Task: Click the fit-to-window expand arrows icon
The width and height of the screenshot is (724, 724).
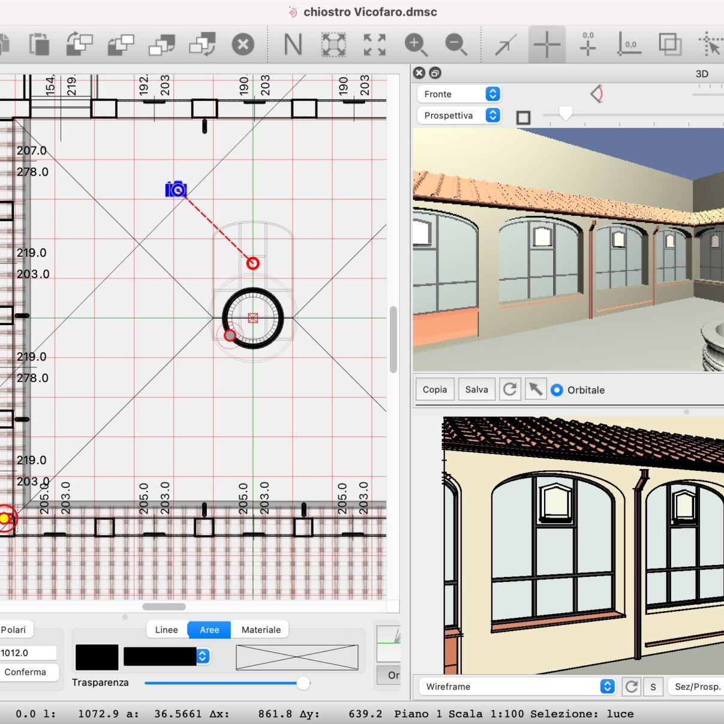Action: coord(374,44)
